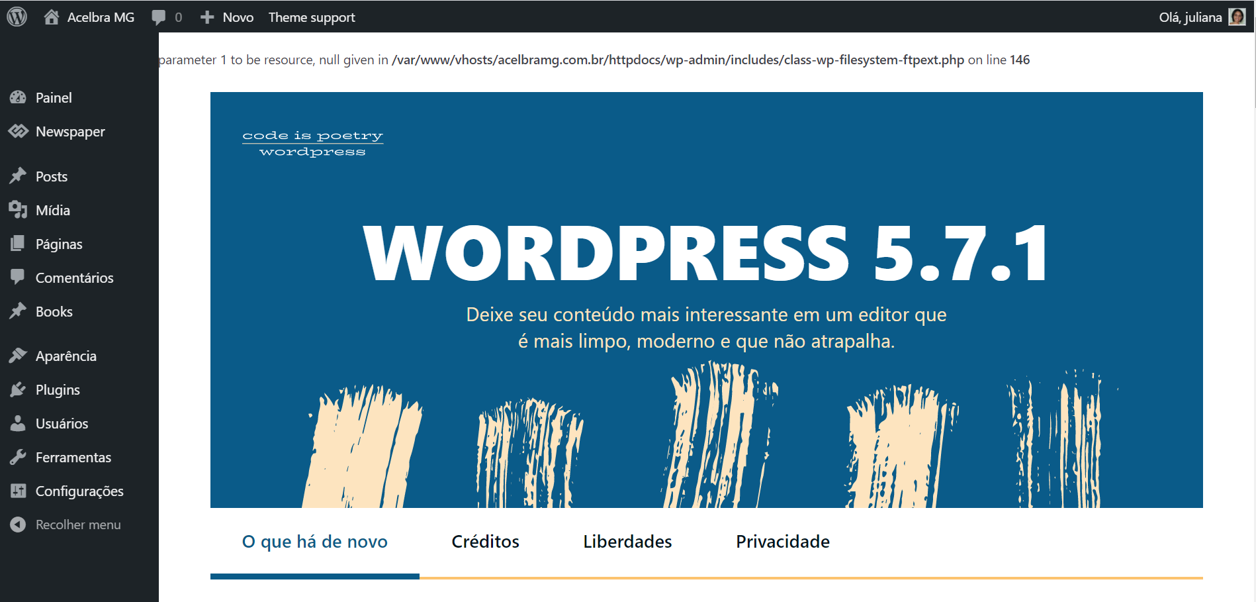
Task: Click the Posts pushpin icon
Action: point(18,176)
